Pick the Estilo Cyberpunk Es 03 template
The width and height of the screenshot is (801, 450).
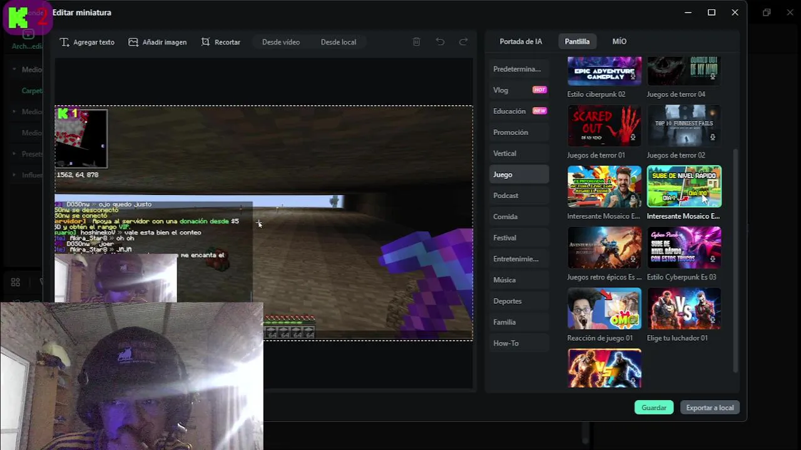pos(684,247)
